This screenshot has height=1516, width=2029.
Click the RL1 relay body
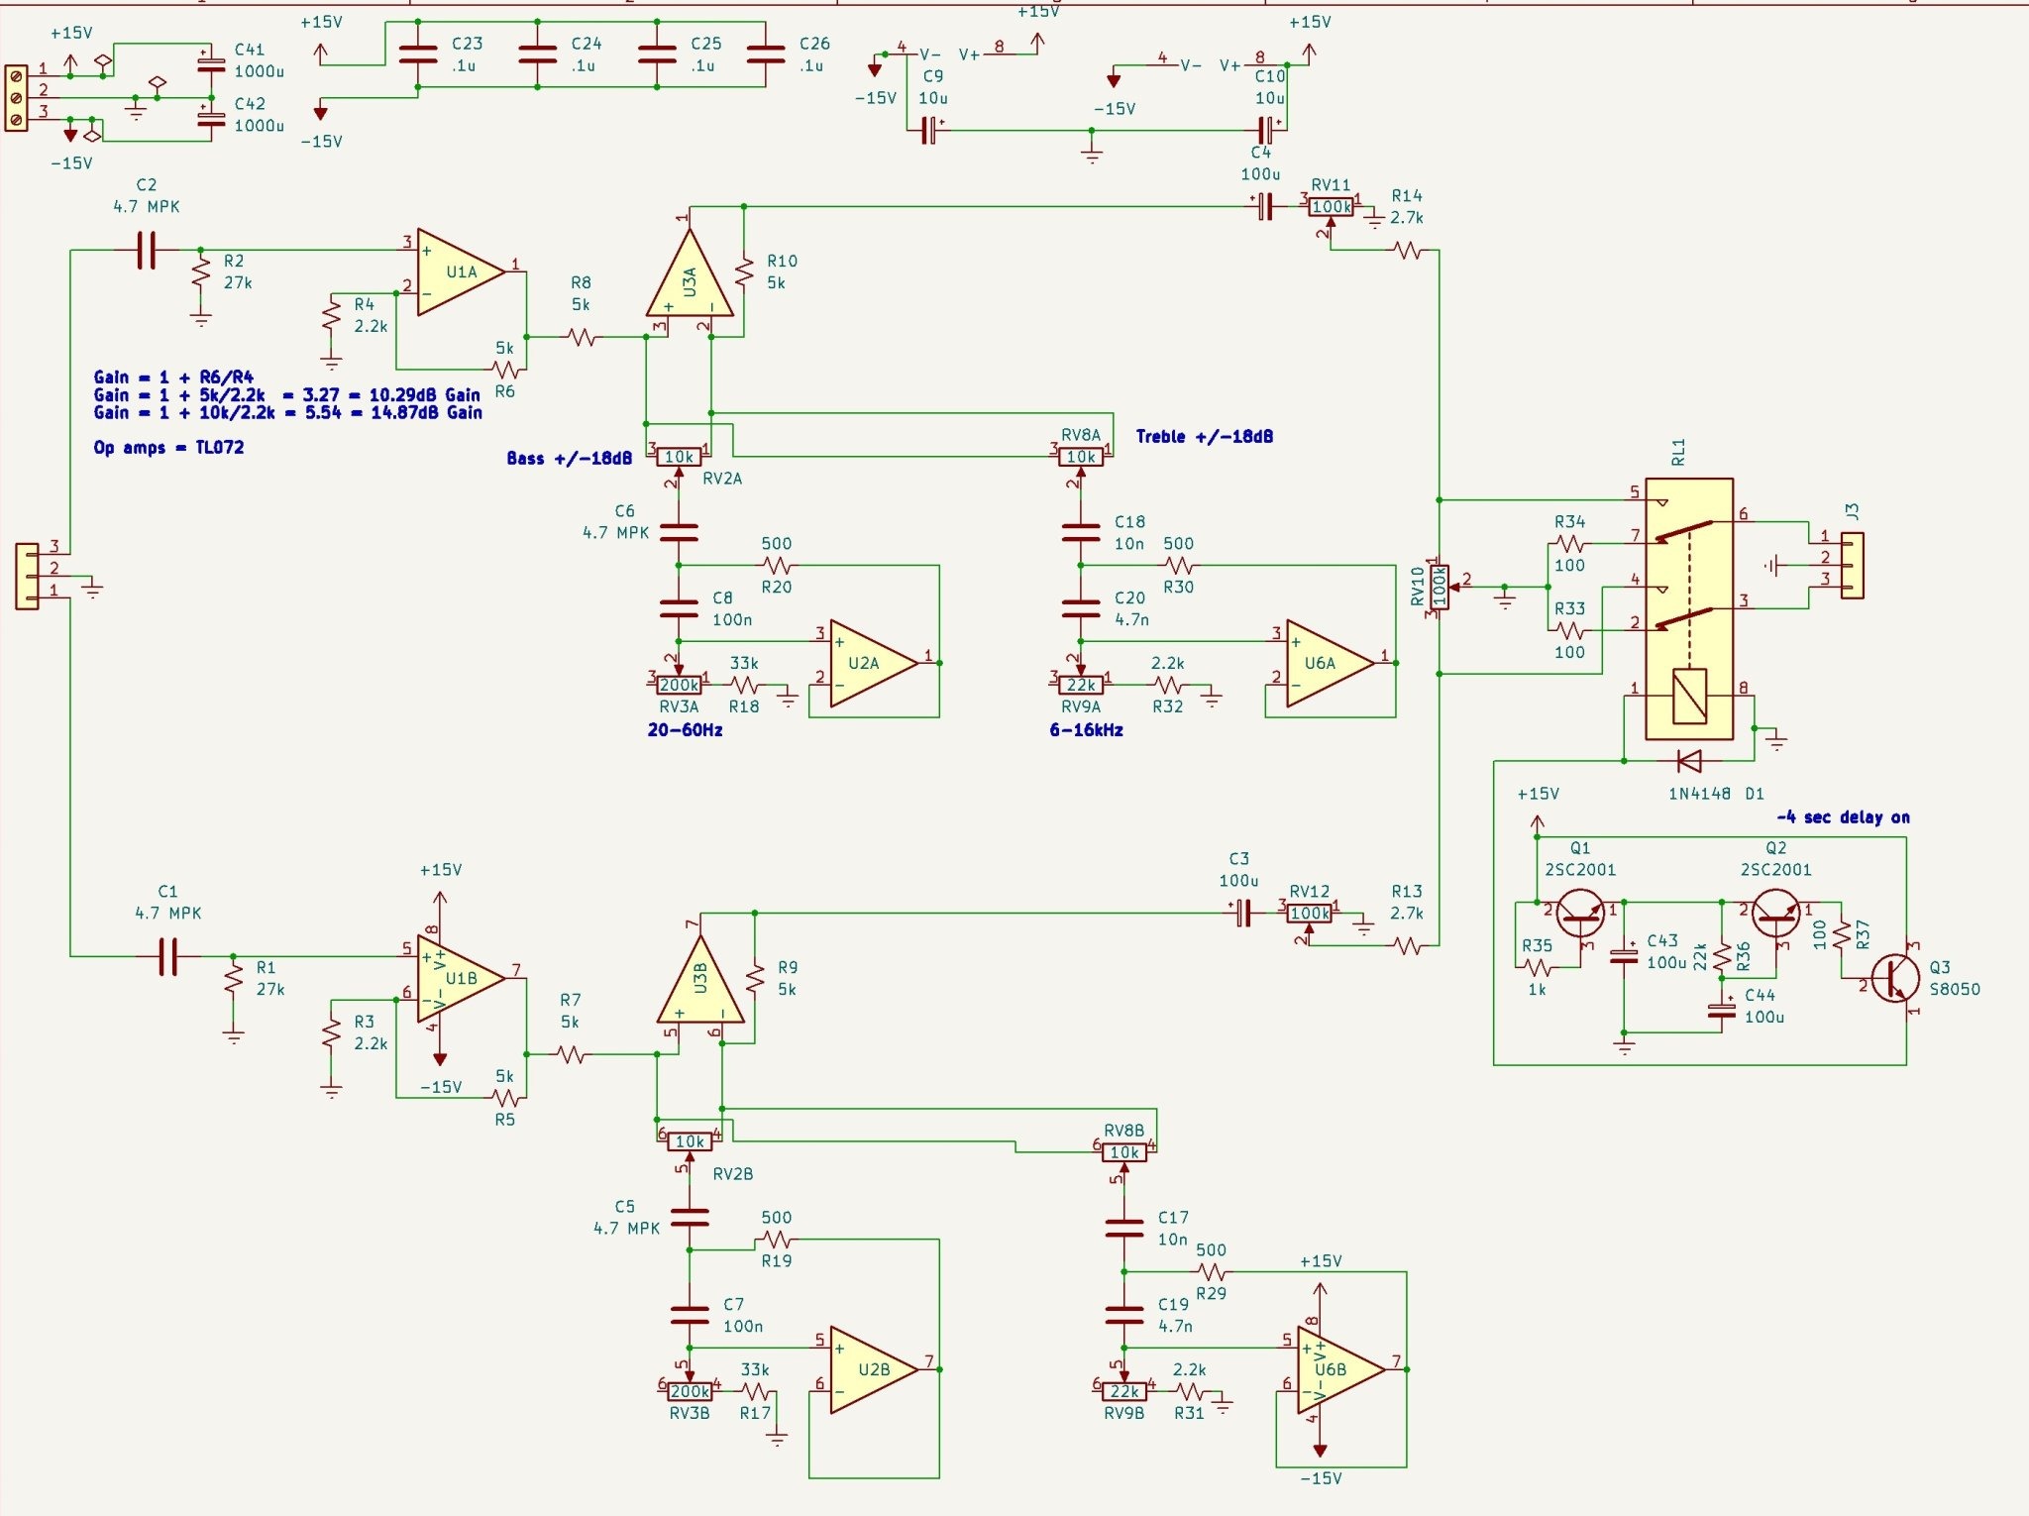click(x=1689, y=608)
